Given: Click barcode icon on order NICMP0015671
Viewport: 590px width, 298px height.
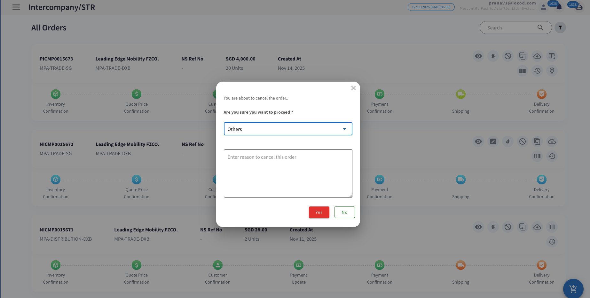Looking at the screenshot, I should tap(552, 227).
